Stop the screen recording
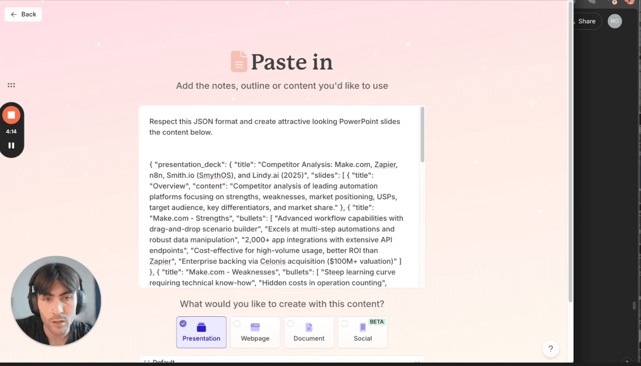The height and width of the screenshot is (366, 641). click(11, 116)
